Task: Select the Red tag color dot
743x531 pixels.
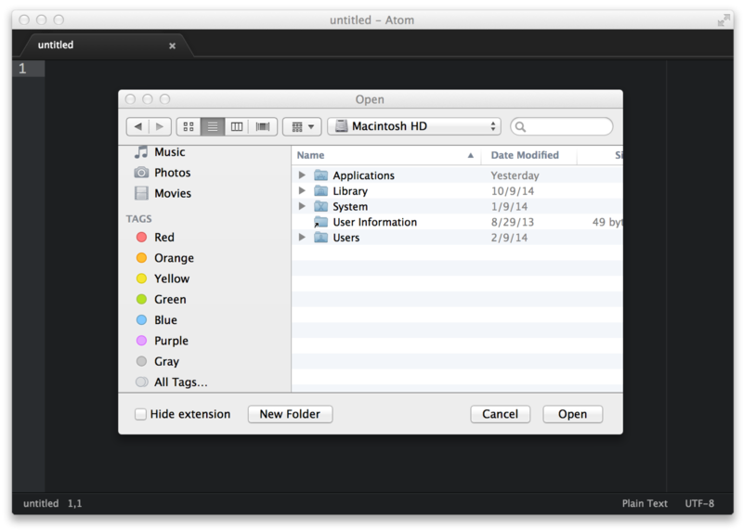Action: [x=141, y=238]
